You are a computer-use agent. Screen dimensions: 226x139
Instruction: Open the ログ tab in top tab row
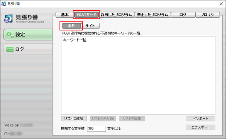[x=183, y=15]
